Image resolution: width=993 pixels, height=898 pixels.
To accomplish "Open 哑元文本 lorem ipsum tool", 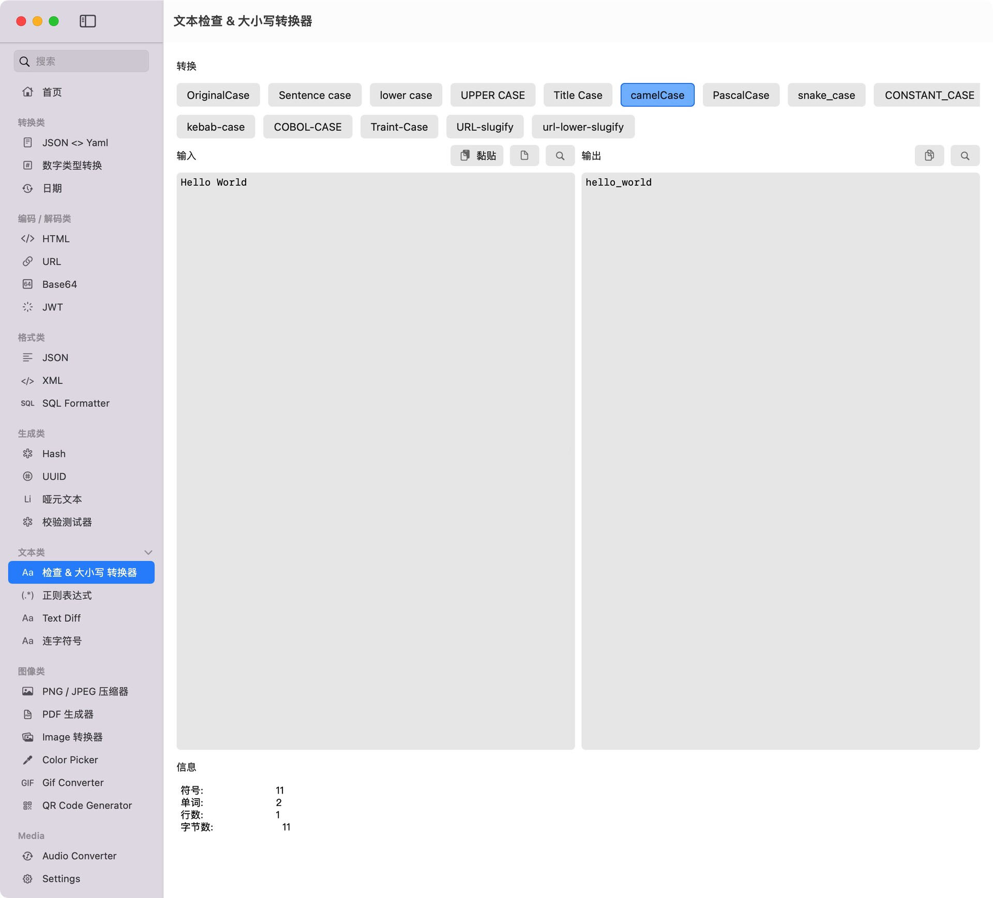I will pos(81,499).
